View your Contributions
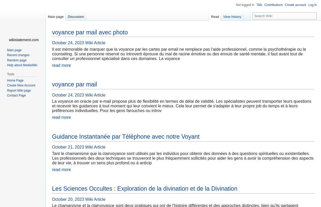 273,5
